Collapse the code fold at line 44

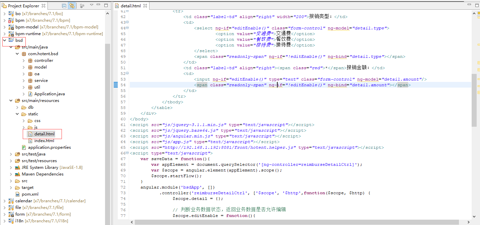coord(127,28)
